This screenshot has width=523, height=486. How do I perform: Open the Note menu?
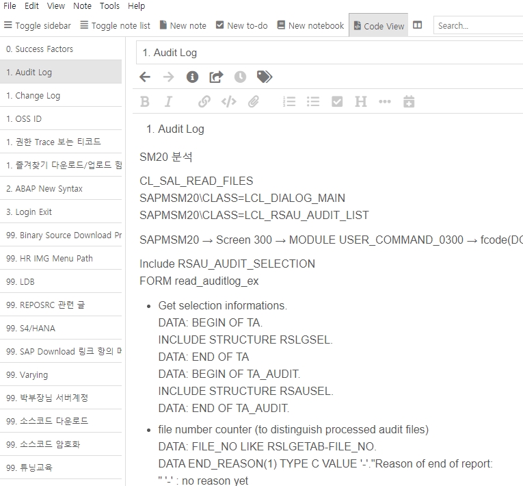pyautogui.click(x=82, y=6)
